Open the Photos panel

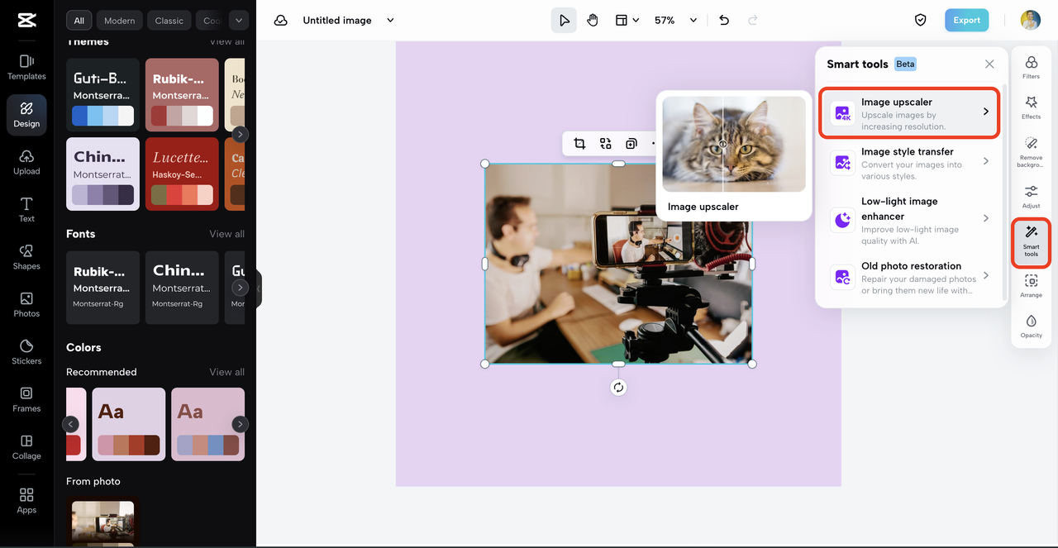pos(26,305)
